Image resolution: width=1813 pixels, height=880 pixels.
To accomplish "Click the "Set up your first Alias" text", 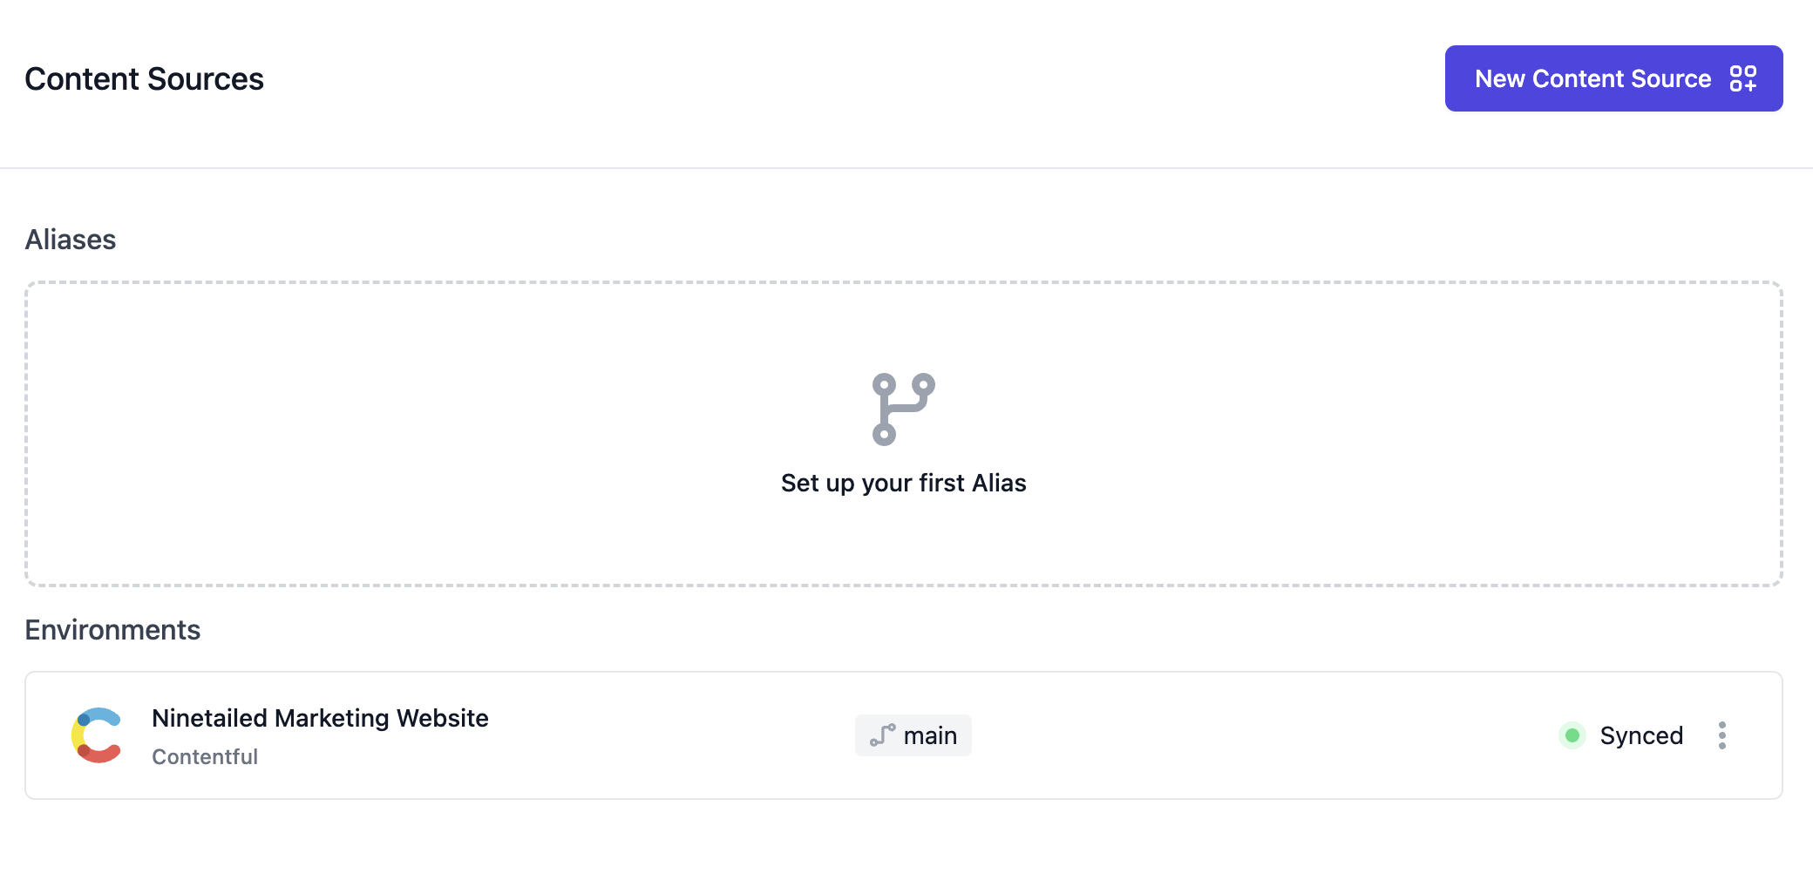I will coord(903,483).
